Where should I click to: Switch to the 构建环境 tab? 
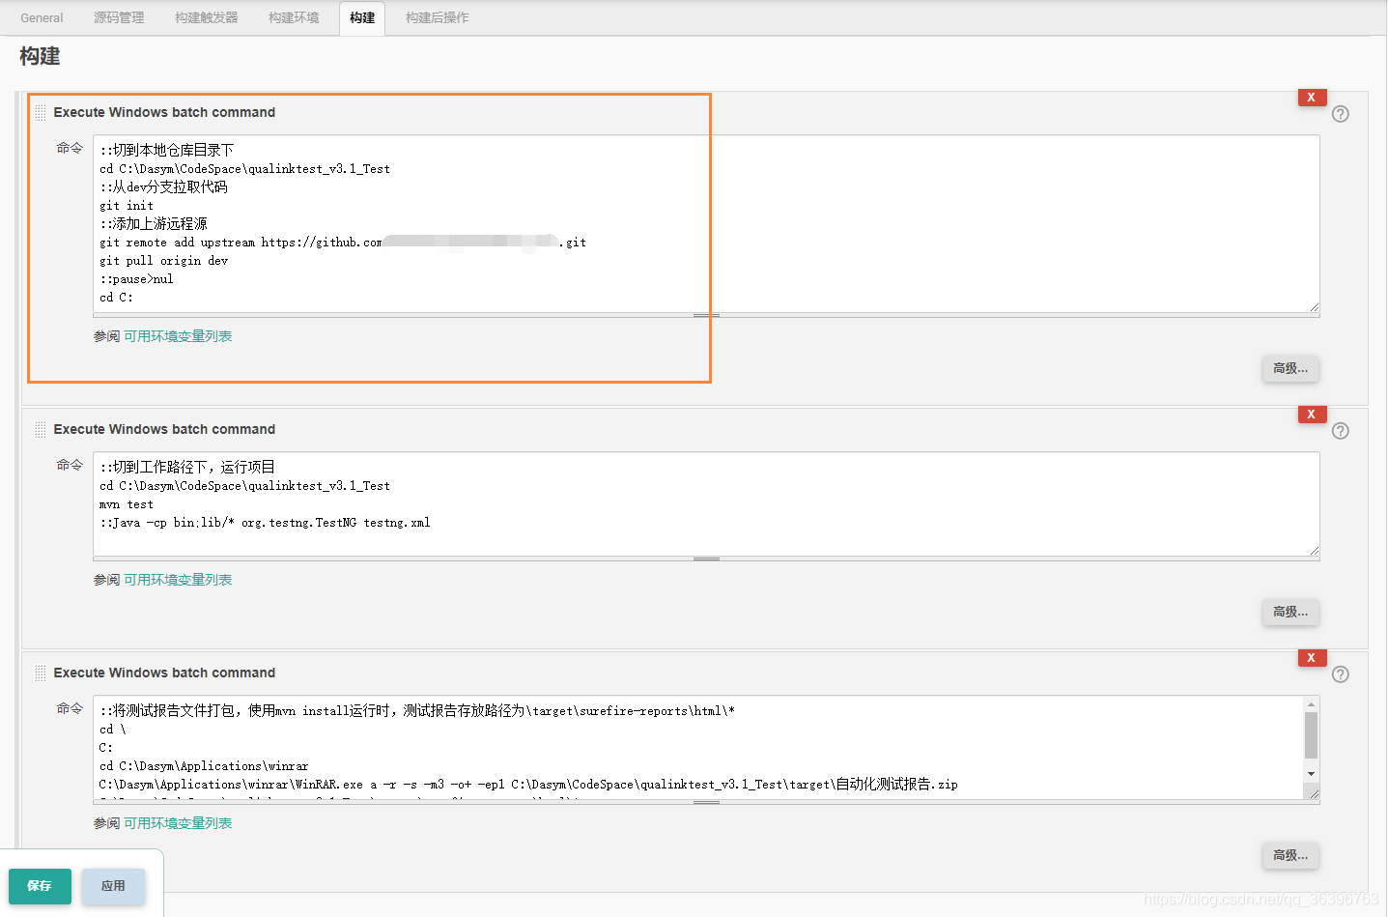pyautogui.click(x=294, y=17)
